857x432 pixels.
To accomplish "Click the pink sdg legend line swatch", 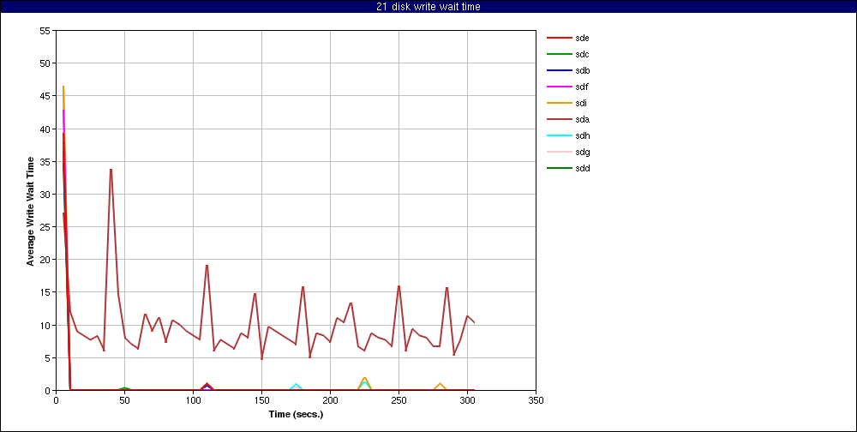I will pyautogui.click(x=559, y=152).
